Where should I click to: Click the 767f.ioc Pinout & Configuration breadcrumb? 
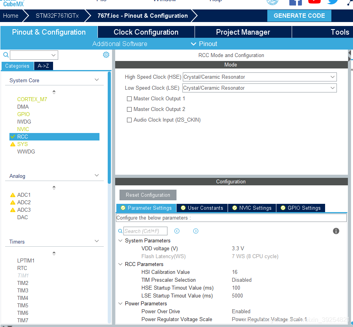[143, 16]
